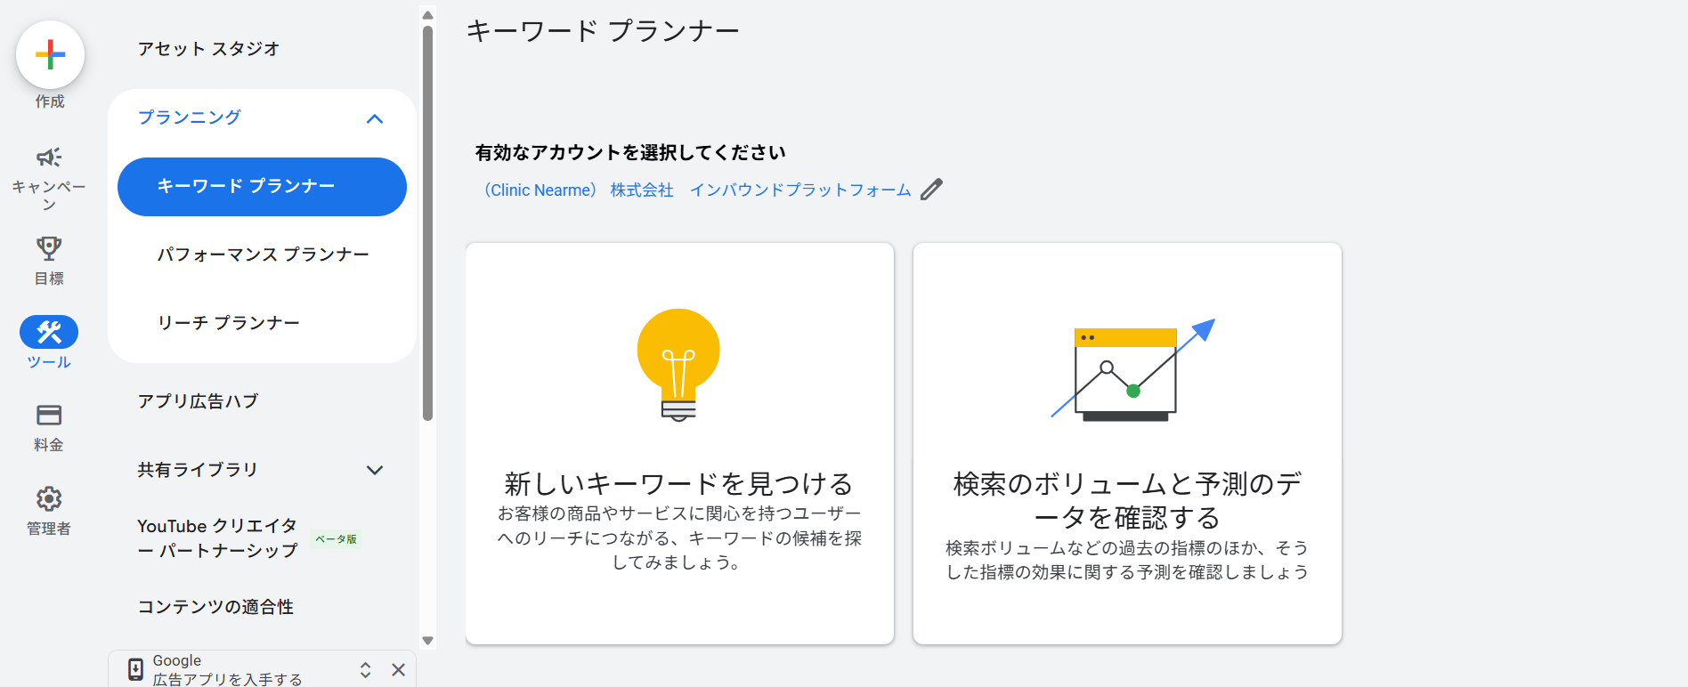Screen dimensions: 1688x687
Task: Open パフォーマンス プランナー menu item
Action: click(x=264, y=255)
